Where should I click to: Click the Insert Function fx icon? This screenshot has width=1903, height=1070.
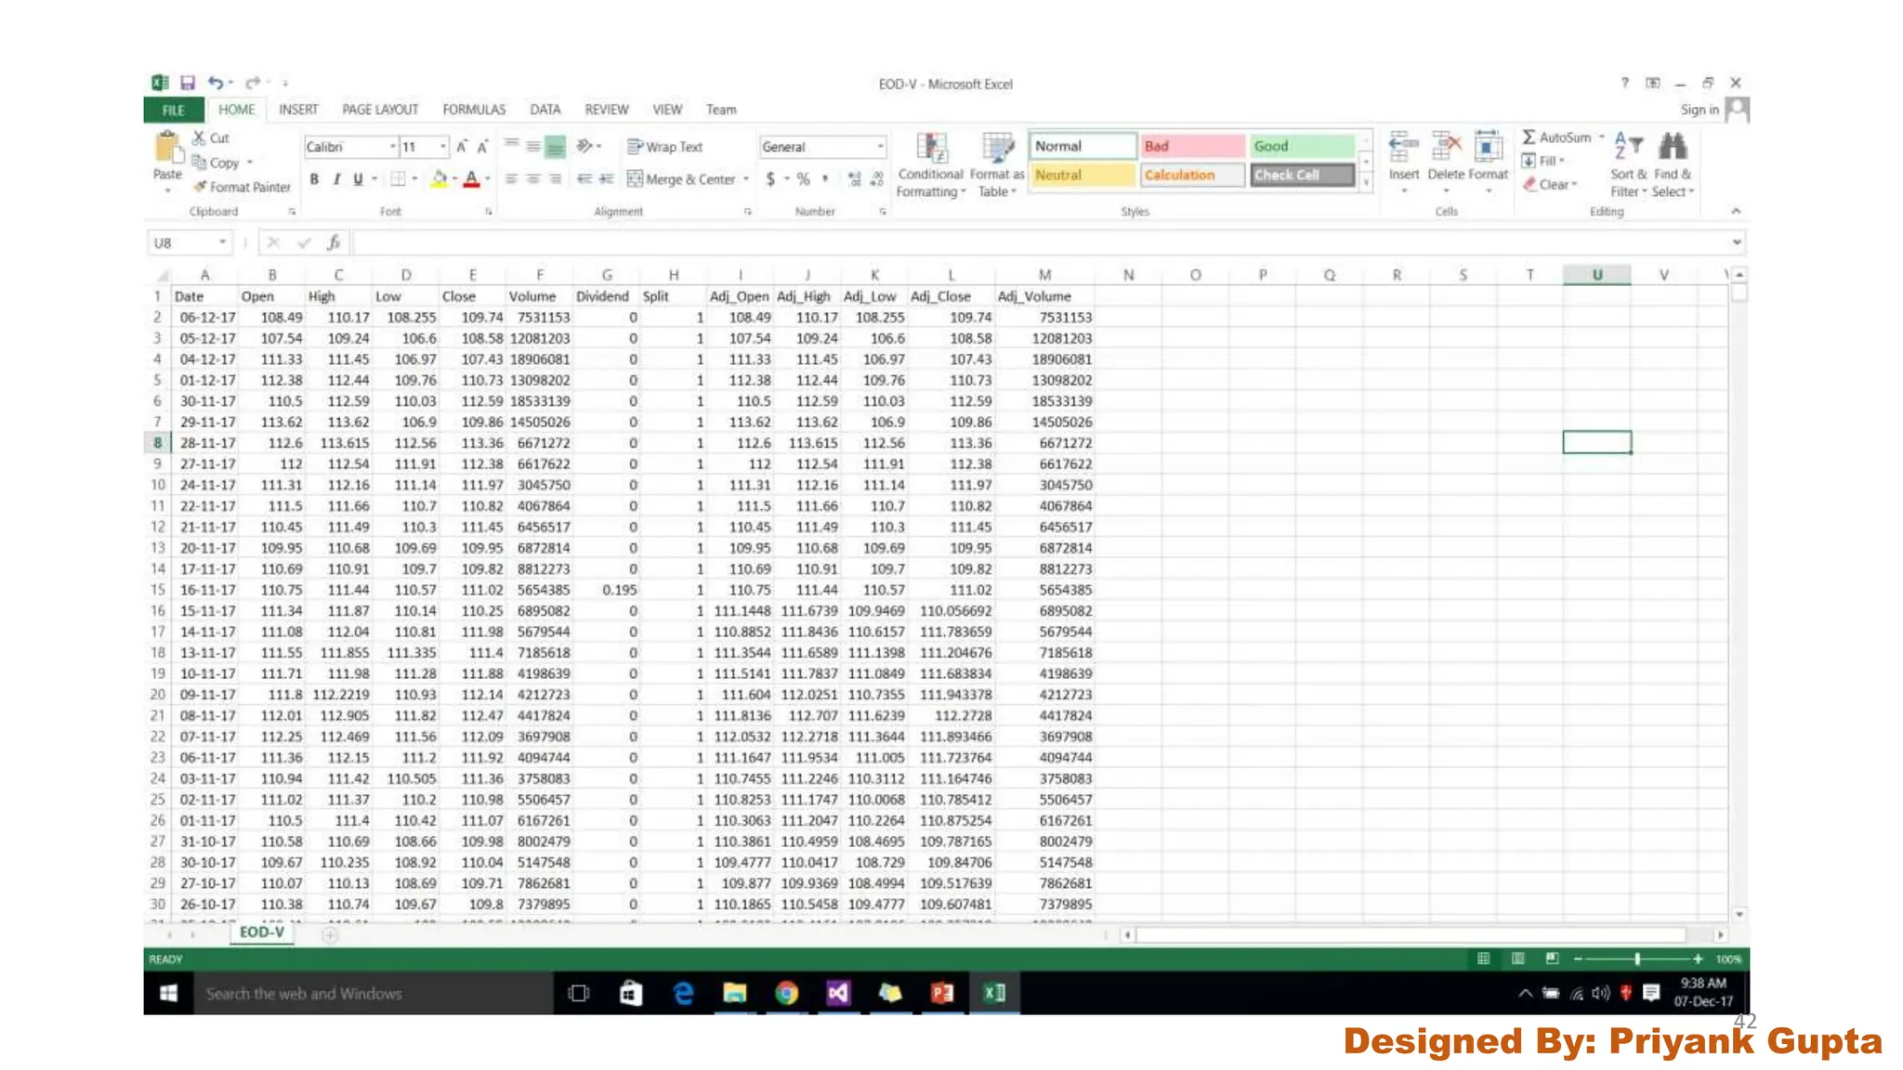pyautogui.click(x=334, y=242)
